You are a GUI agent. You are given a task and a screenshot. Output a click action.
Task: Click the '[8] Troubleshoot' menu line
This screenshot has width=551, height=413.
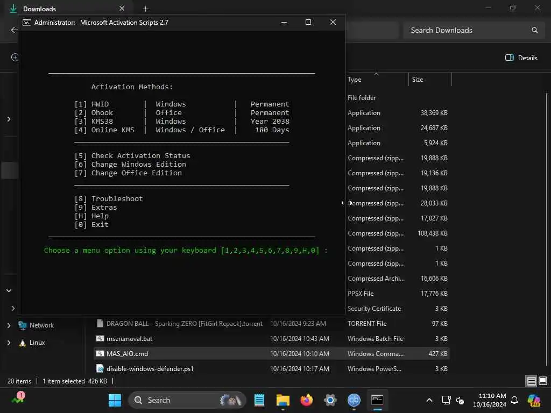click(x=109, y=199)
